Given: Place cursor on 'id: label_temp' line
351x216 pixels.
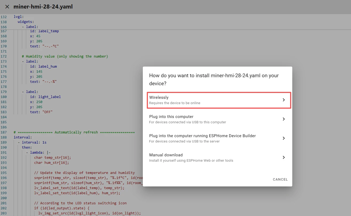Looking at the screenshot, I should 44,31.
